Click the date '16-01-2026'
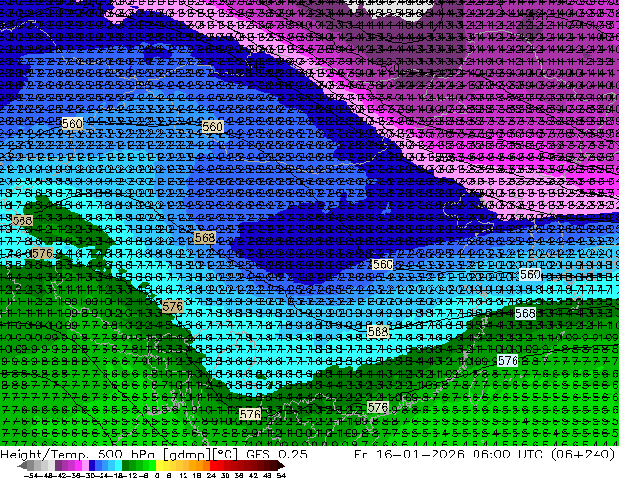The height and width of the screenshot is (478, 619). pos(421,455)
